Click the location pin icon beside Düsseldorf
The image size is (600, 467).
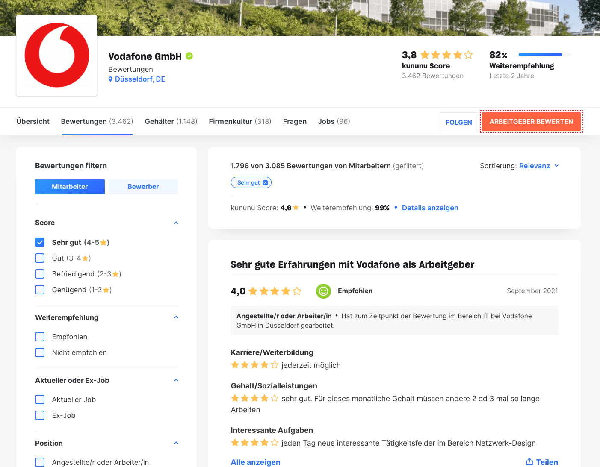(x=110, y=79)
